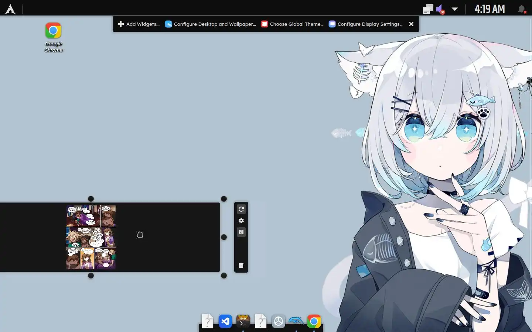Click the muted audio volume icon
The height and width of the screenshot is (332, 532).
pos(440,9)
